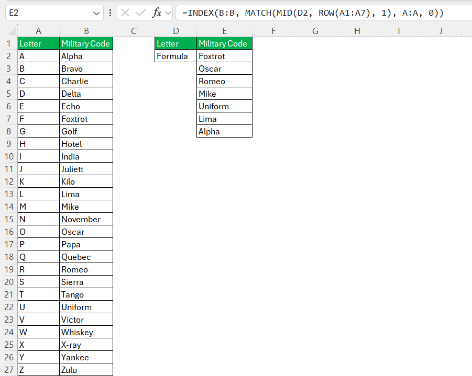This screenshot has width=472, height=376.
Task: Click the 'Military Code' header in column B
Action: point(86,43)
